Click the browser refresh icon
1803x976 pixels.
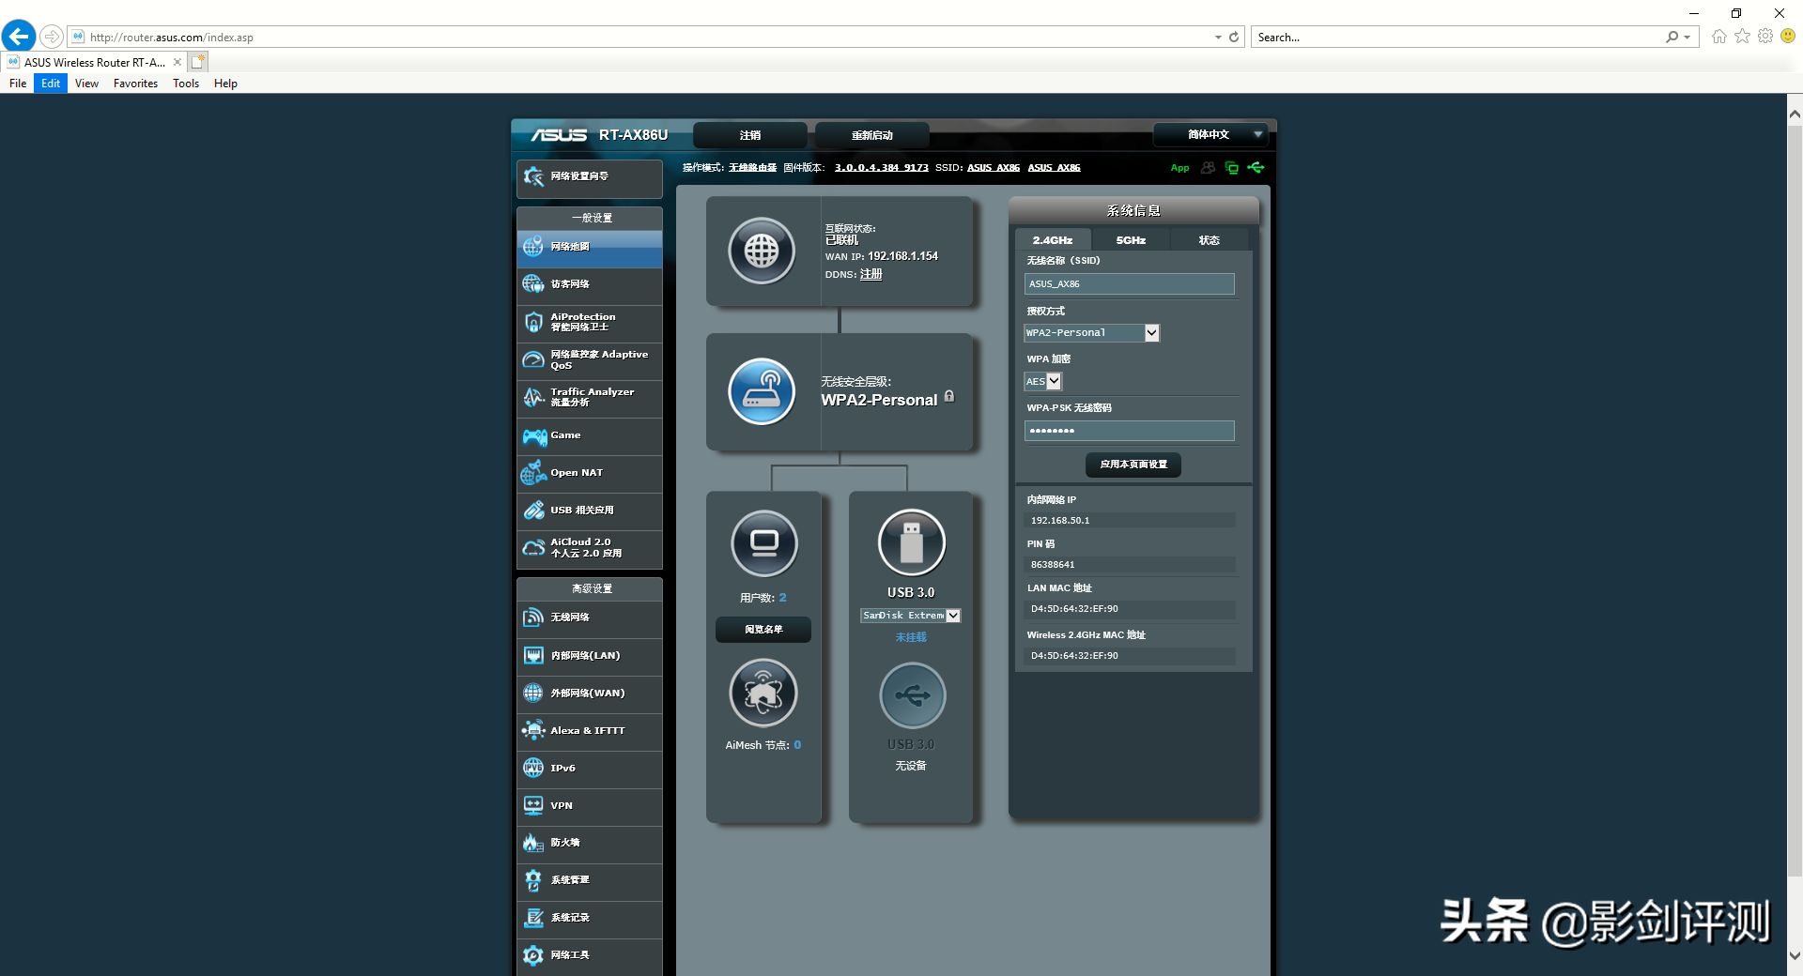pyautogui.click(x=1234, y=38)
